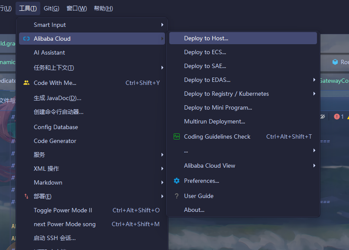Click the Code With Me users icon
This screenshot has width=349, height=250.
tap(26, 82)
